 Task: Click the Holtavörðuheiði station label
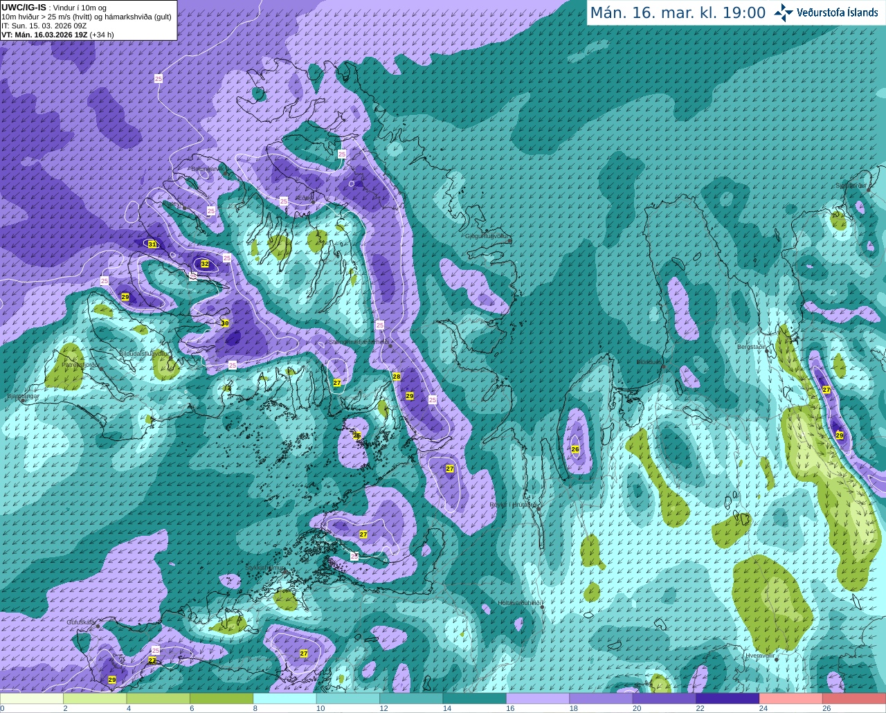click(520, 602)
